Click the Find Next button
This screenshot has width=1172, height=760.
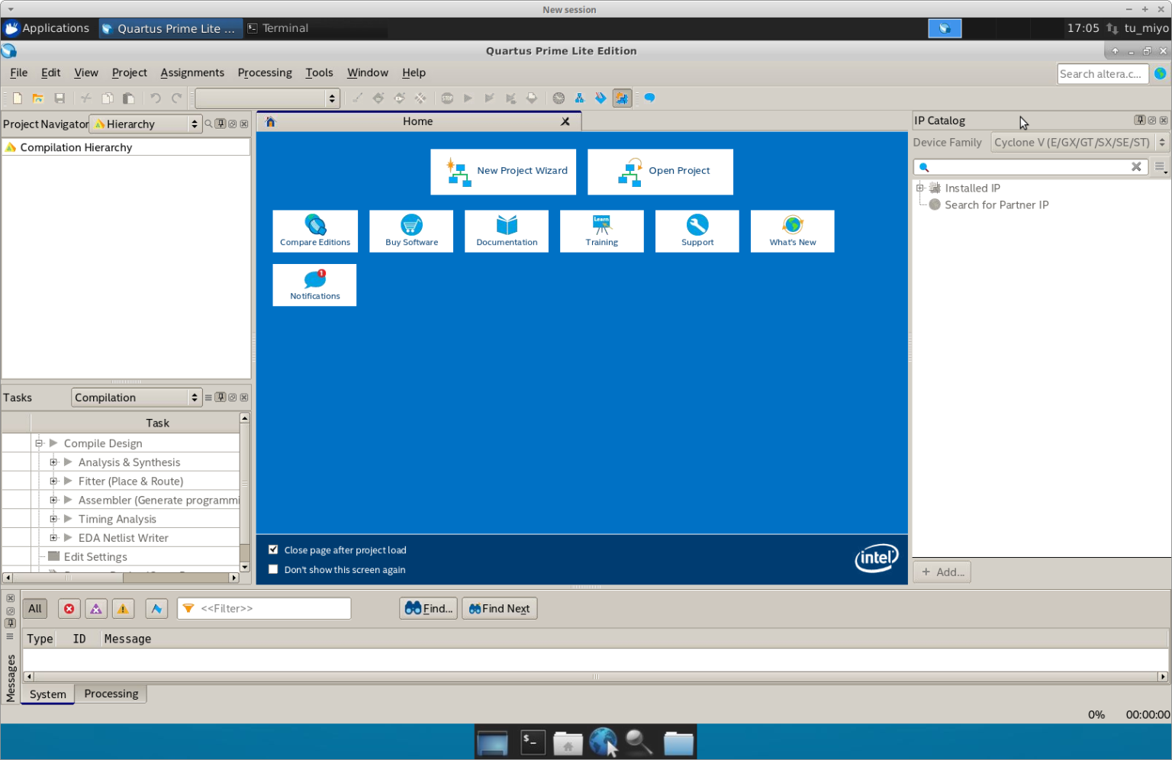click(499, 609)
